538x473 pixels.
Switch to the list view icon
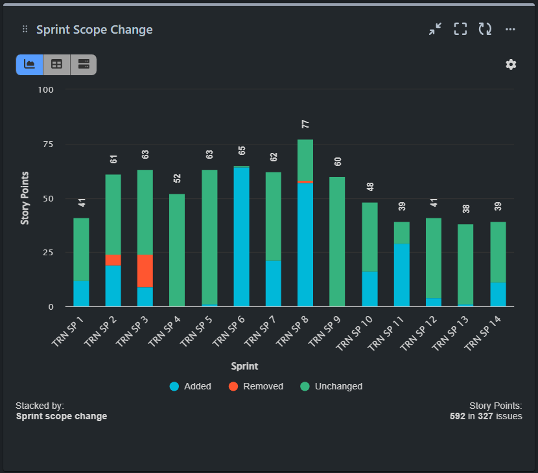tap(82, 64)
